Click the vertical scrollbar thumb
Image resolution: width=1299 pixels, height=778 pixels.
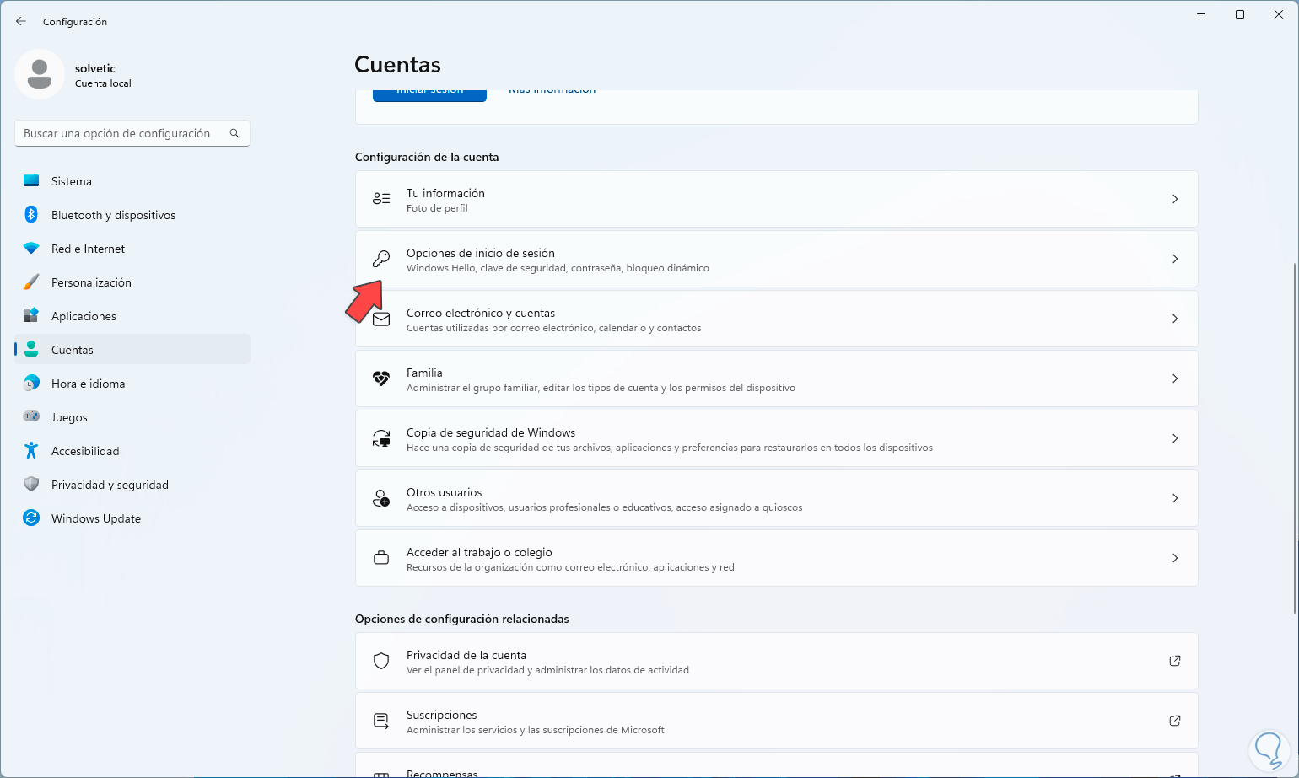coord(1295,438)
